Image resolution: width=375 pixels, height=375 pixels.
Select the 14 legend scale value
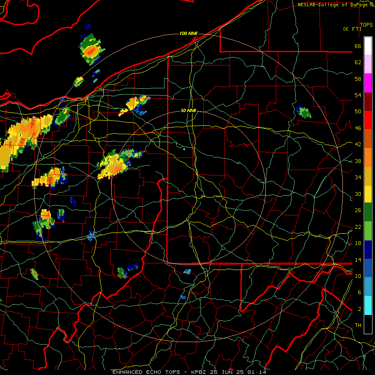pyautogui.click(x=358, y=260)
